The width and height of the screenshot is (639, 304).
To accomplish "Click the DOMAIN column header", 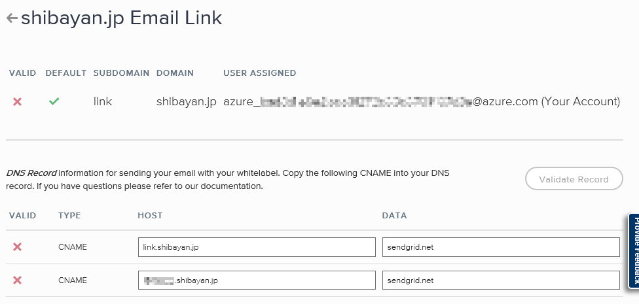I will [175, 73].
